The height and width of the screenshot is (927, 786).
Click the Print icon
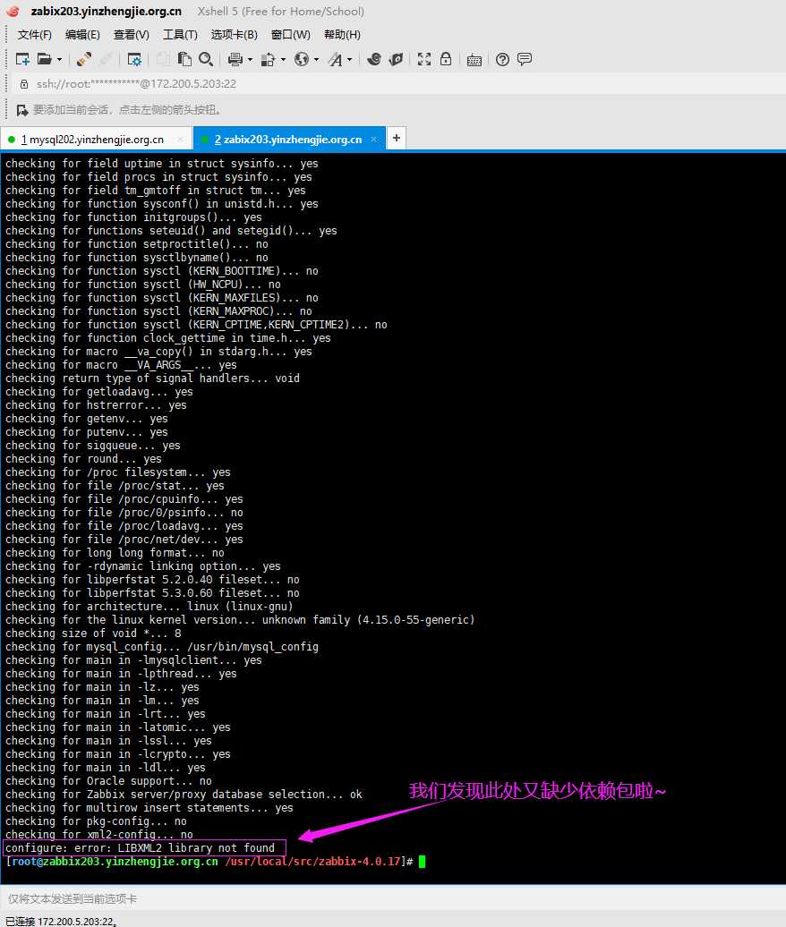[235, 59]
